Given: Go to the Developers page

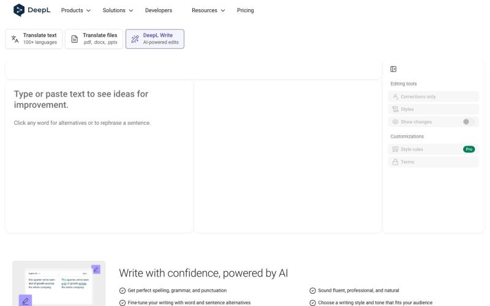Looking at the screenshot, I should click(x=159, y=10).
